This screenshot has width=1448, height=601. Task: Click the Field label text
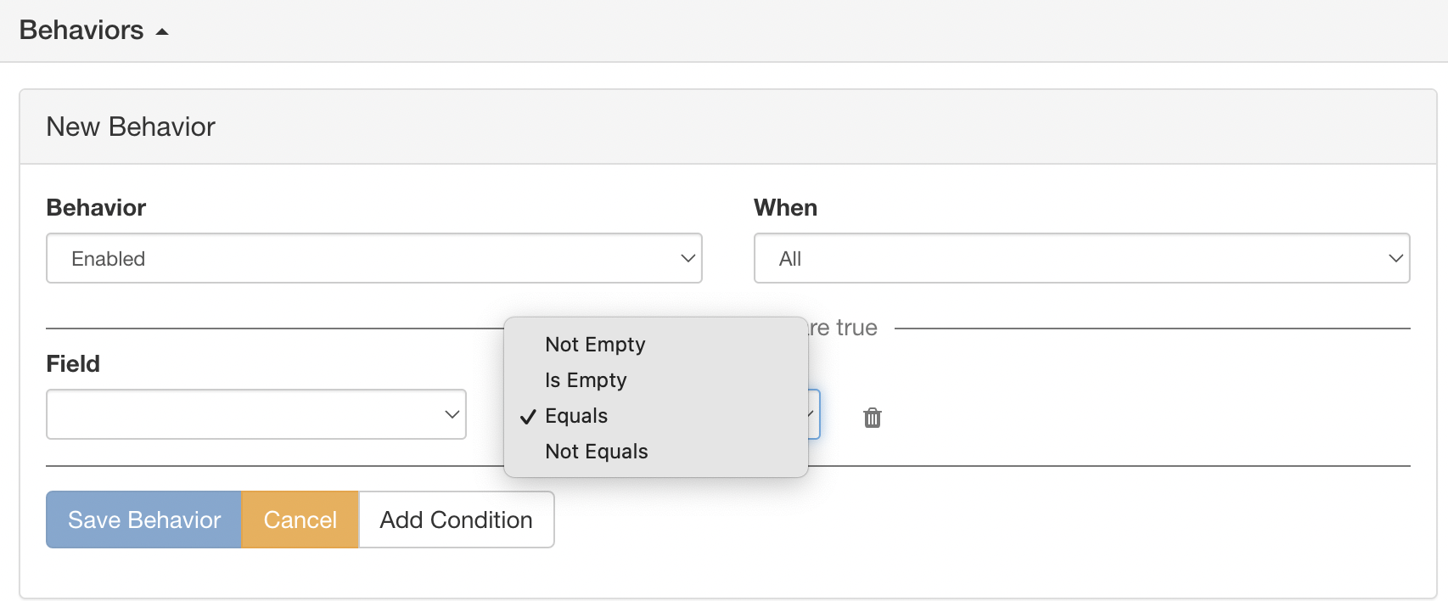pyautogui.click(x=73, y=363)
